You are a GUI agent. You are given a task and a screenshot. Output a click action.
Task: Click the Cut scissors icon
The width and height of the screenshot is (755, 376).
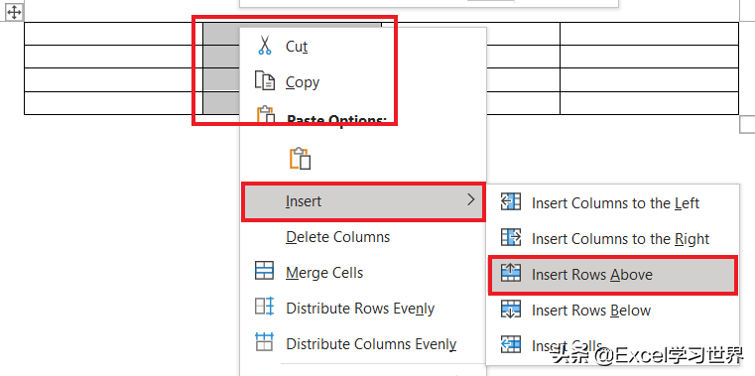pyautogui.click(x=264, y=46)
